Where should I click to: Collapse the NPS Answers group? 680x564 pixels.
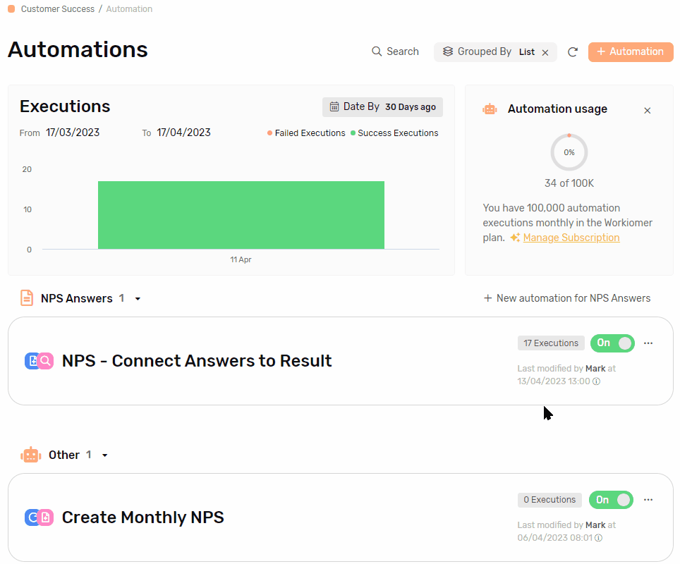(138, 299)
